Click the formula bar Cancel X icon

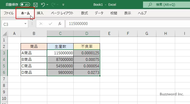click(41, 24)
